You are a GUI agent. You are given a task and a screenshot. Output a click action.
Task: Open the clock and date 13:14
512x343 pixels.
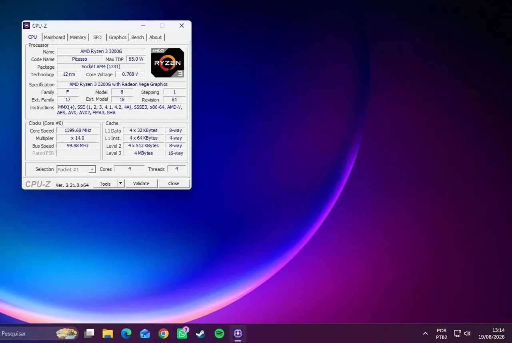(x=492, y=334)
